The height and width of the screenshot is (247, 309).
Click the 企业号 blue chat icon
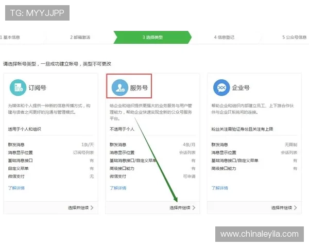coord(221,87)
